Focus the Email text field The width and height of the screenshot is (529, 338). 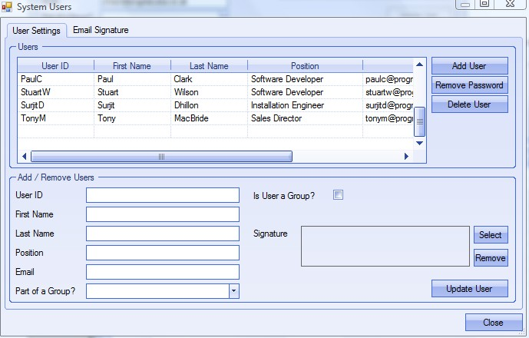pos(163,272)
